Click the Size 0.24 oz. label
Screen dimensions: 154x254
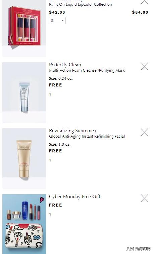click(61, 78)
